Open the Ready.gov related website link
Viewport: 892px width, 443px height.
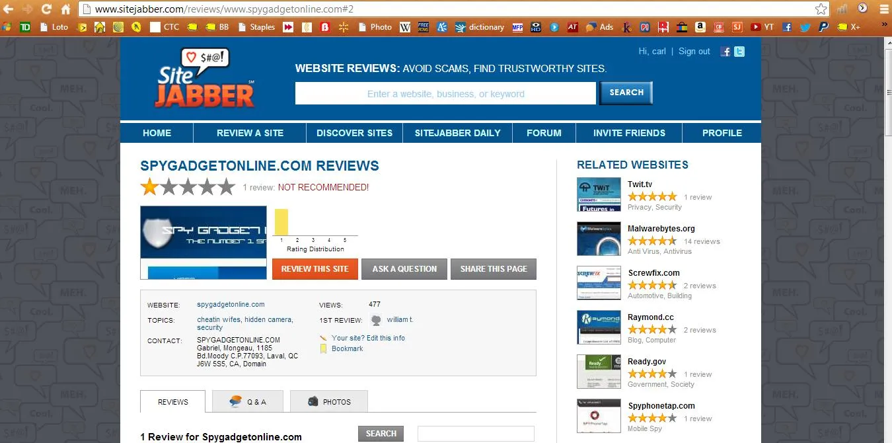click(647, 362)
